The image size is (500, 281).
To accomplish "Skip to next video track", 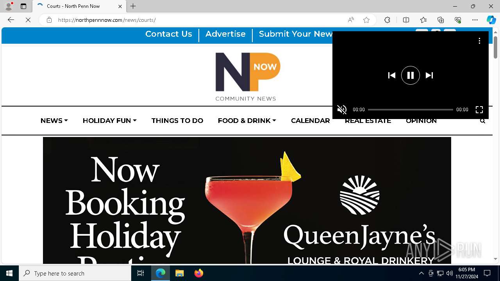I will [429, 75].
